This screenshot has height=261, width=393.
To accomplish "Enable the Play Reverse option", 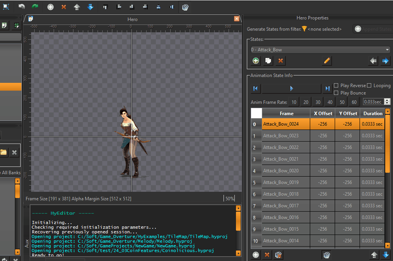I will tap(336, 85).
